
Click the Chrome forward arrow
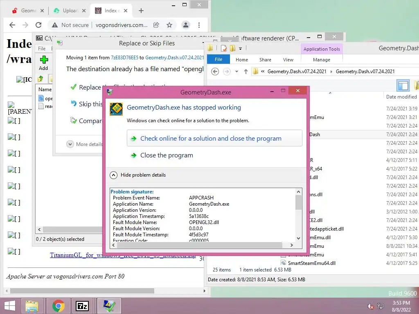tap(25, 25)
